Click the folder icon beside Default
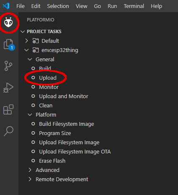Screen dimensions: 178x195 coord(36,41)
